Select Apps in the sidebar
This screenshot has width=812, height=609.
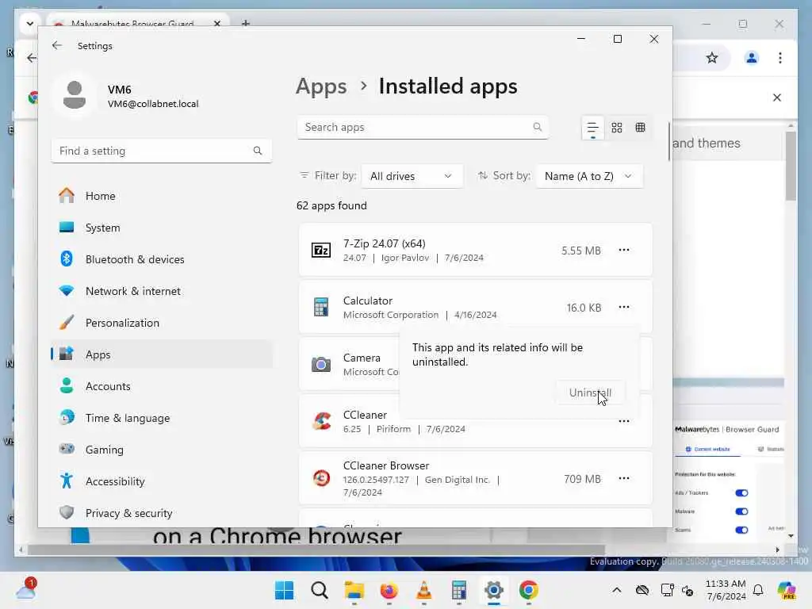point(161,354)
